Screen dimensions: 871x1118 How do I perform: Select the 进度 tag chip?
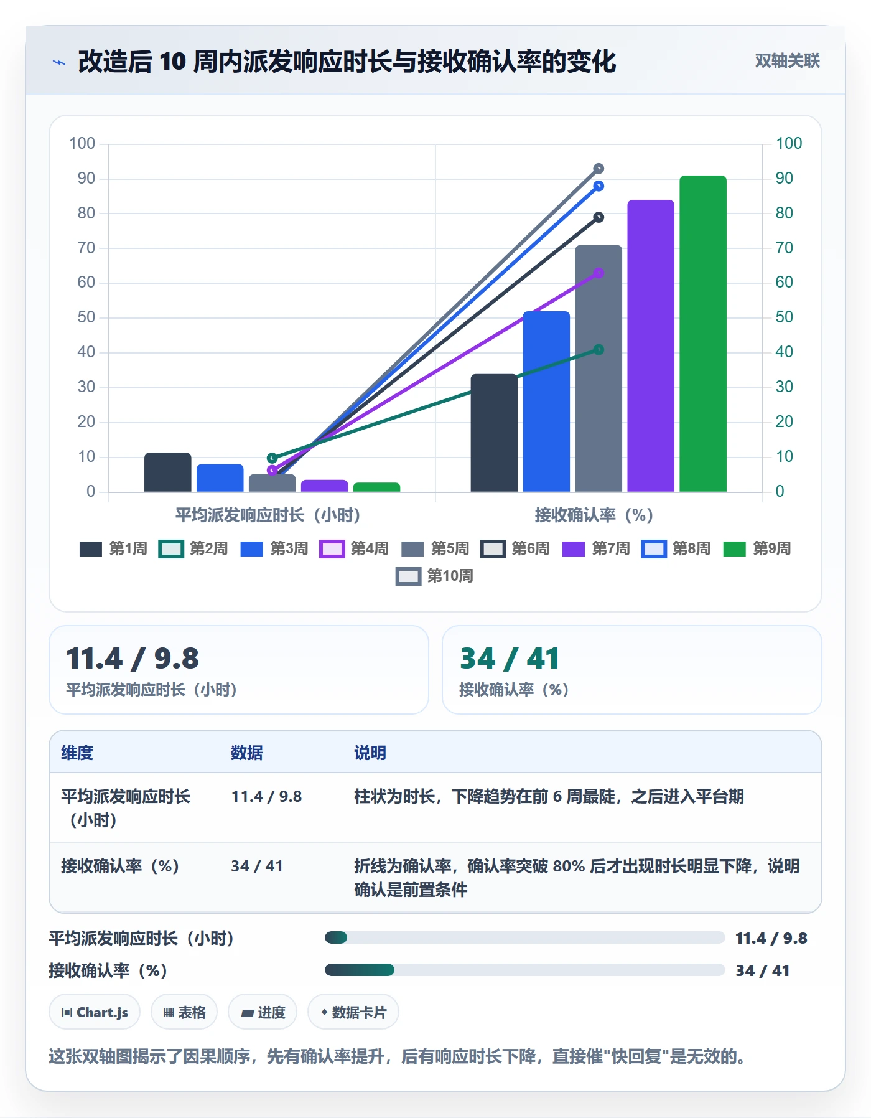(x=263, y=1012)
